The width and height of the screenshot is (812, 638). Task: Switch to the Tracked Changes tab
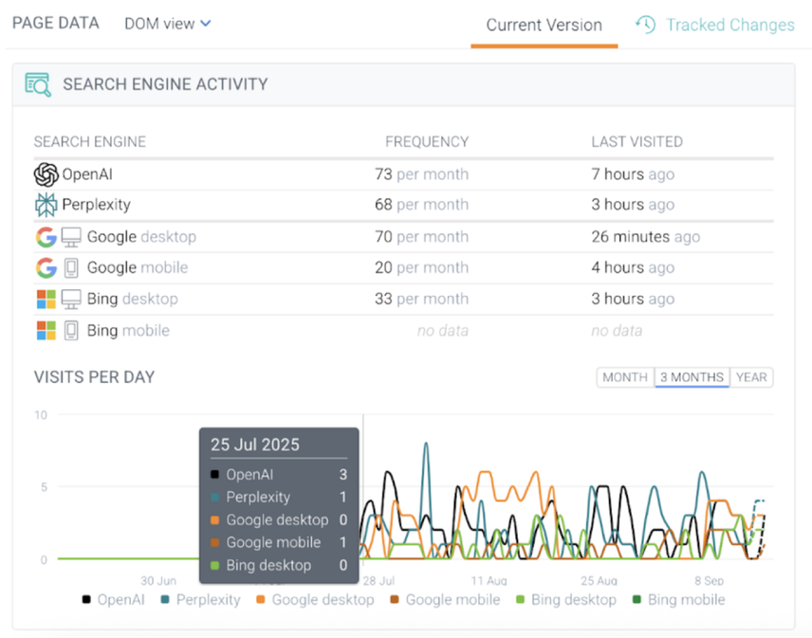coord(727,24)
